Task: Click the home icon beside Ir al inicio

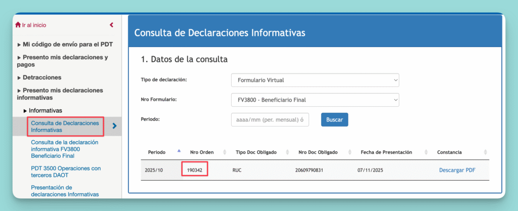Action: coord(18,25)
